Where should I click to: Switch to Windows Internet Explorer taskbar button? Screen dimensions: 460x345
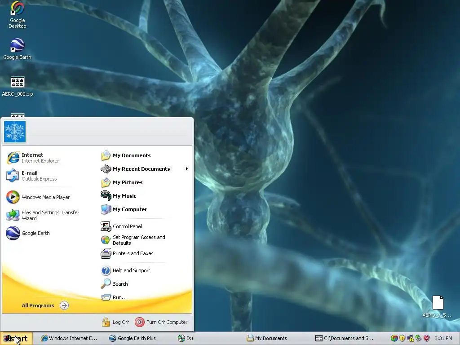(69, 338)
